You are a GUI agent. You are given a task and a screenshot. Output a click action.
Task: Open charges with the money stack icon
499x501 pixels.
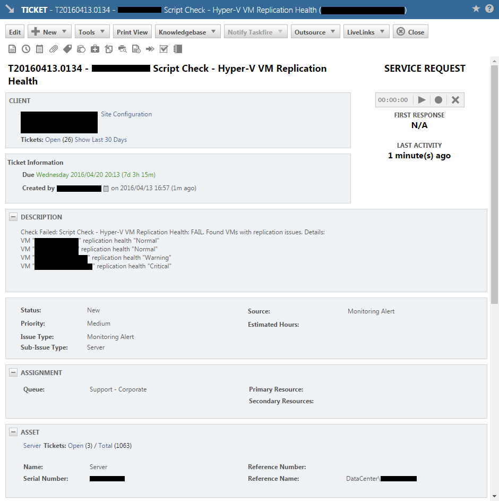(81, 48)
